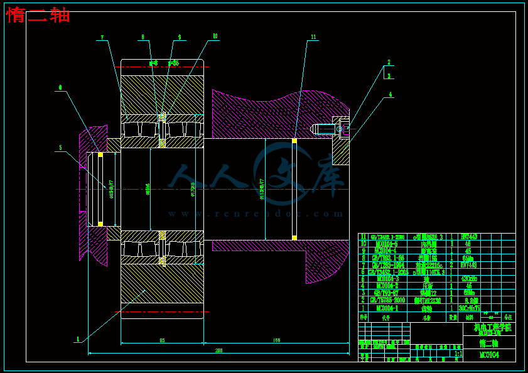Click the 序号 column header
The height and width of the screenshot is (373, 528).
[364, 317]
